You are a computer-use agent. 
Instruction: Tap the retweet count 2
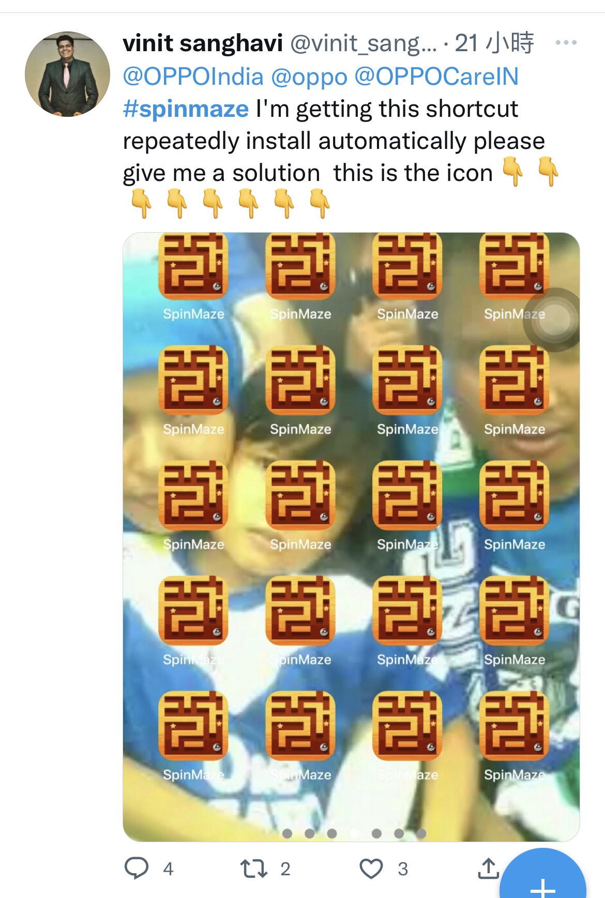pyautogui.click(x=285, y=869)
